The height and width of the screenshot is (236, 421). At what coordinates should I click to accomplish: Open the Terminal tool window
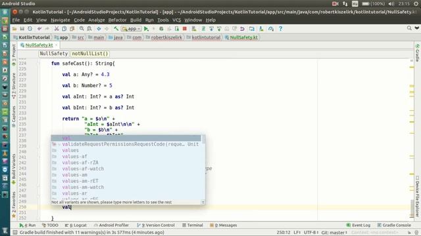click(193, 226)
